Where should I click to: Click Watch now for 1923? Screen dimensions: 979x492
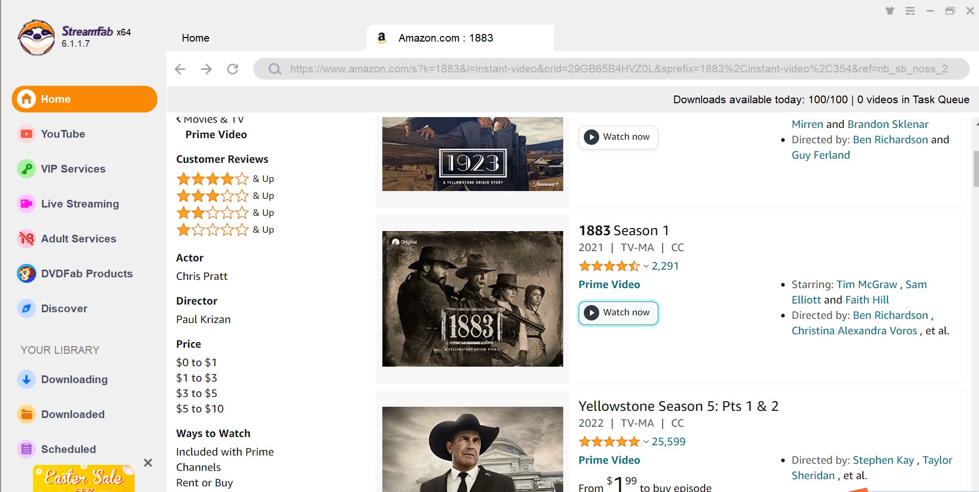coord(618,137)
